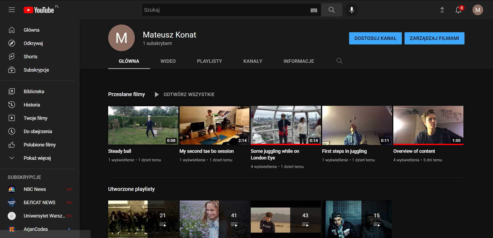Click the 1 subskrybent text
Viewport: 493px width, 238px height.
[x=157, y=43]
